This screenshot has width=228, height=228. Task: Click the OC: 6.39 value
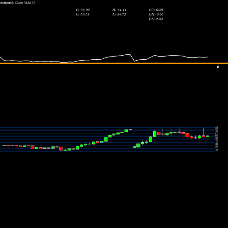(156, 10)
